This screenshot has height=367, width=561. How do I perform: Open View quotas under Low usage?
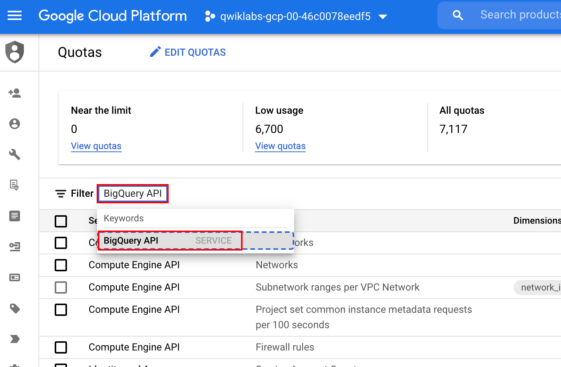point(280,146)
